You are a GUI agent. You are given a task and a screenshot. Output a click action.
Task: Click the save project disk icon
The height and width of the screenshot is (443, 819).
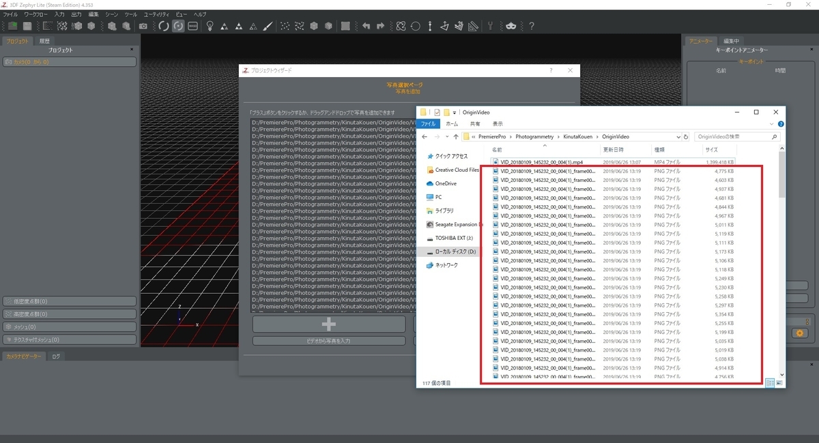(27, 26)
